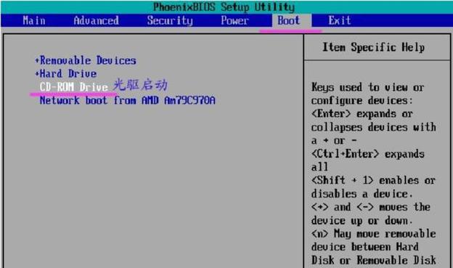Click the 'device up or down.' help line
Screen dimensions: 453x268
click(x=362, y=221)
